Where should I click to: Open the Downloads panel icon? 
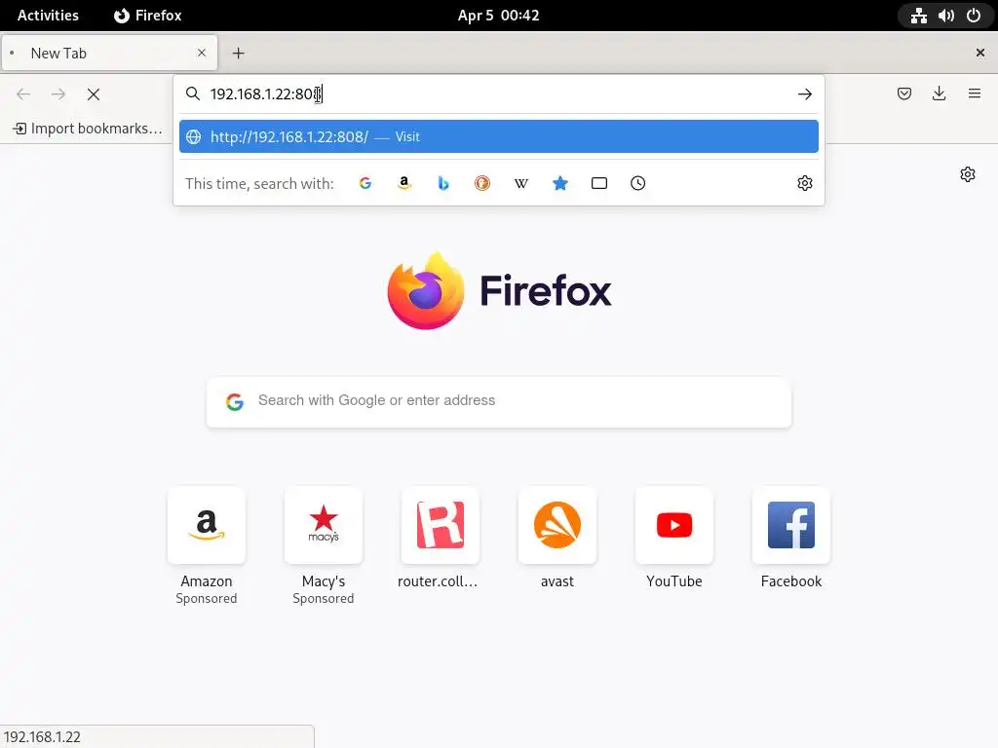tap(939, 94)
